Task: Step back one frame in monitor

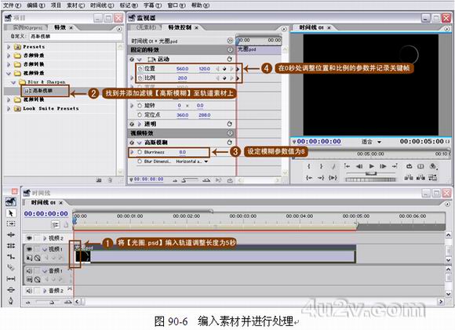Action: (359, 166)
